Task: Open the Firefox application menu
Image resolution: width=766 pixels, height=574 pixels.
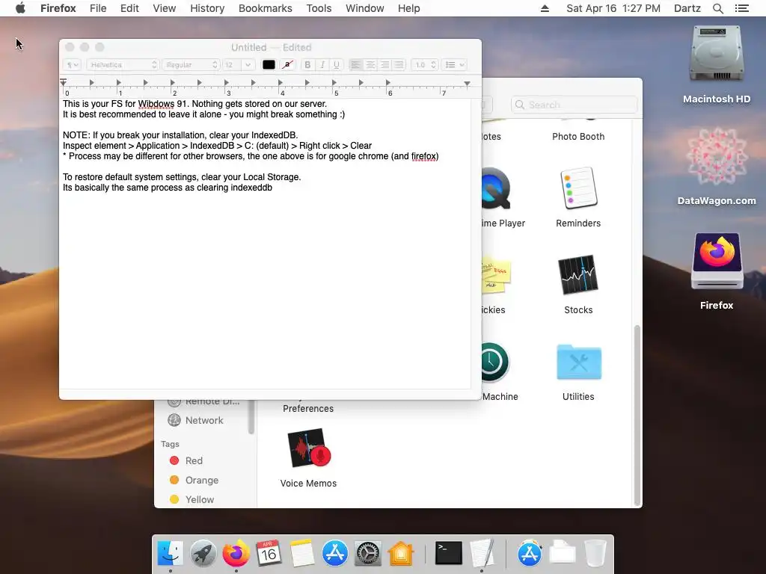Action: tap(58, 8)
